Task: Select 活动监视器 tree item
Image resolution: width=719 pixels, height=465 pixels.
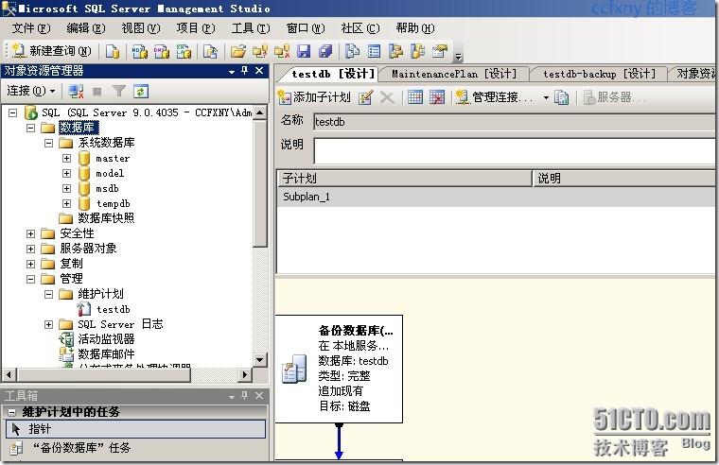Action: tap(106, 339)
